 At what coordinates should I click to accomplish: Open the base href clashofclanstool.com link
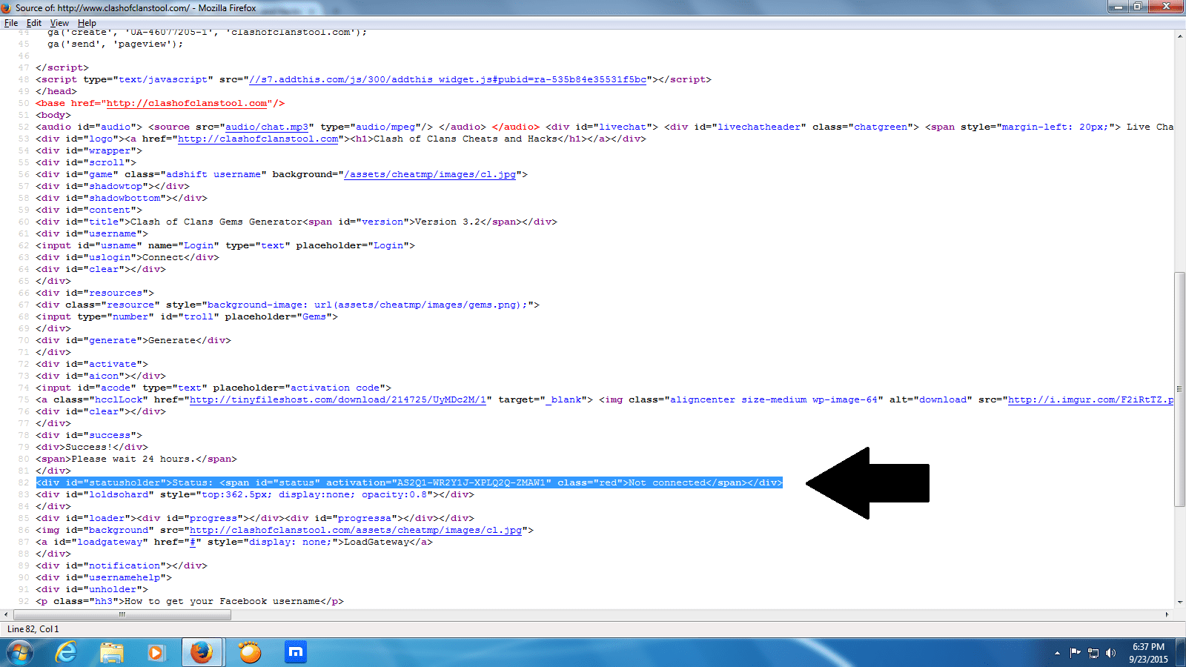pos(187,103)
